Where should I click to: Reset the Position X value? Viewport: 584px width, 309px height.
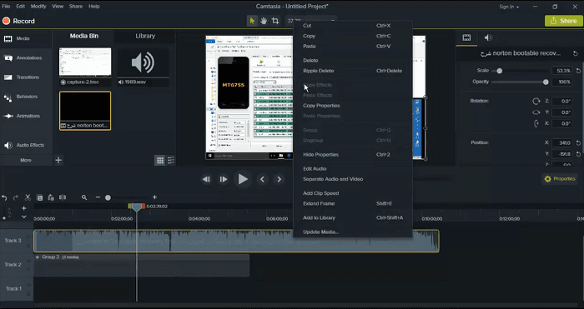[x=578, y=142]
